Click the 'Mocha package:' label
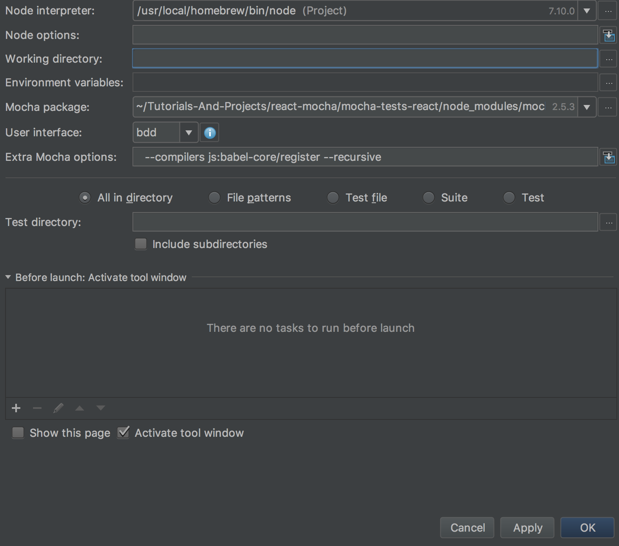The height and width of the screenshot is (546, 619). [47, 107]
